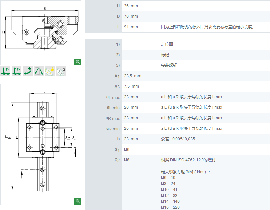Click the M12 = 83 torque entry
The image size is (270, 210).
(169, 196)
